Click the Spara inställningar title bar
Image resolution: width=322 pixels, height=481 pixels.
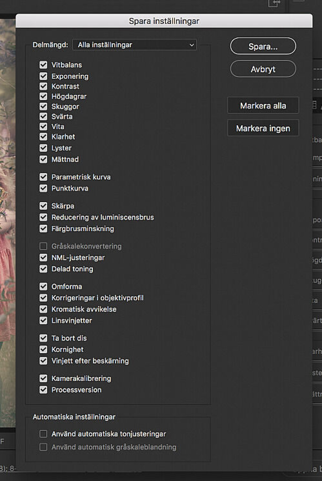[164, 21]
